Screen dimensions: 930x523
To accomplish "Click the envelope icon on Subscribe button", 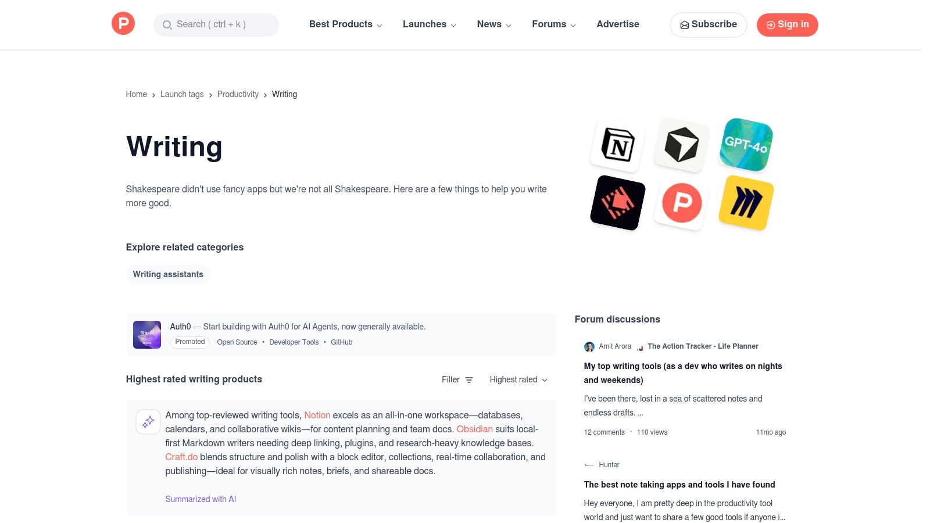I will click(x=685, y=25).
